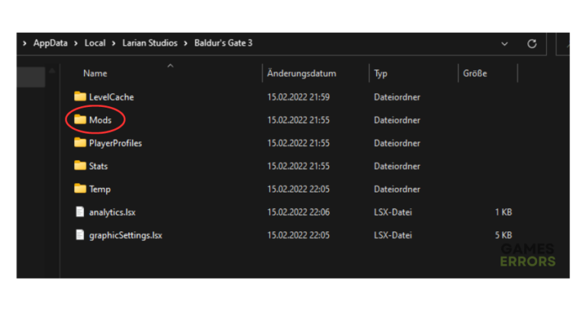
Task: Select the graphicSettings.lsx file name
Action: click(x=125, y=235)
